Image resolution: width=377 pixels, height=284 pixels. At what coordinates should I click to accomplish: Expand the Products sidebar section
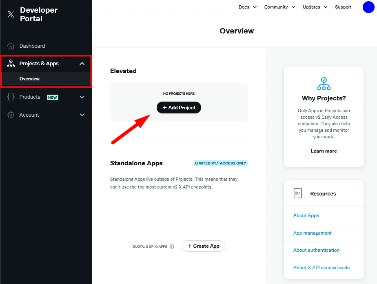click(x=82, y=97)
